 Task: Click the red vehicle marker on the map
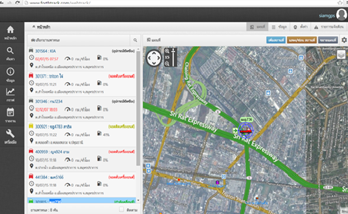point(246,131)
